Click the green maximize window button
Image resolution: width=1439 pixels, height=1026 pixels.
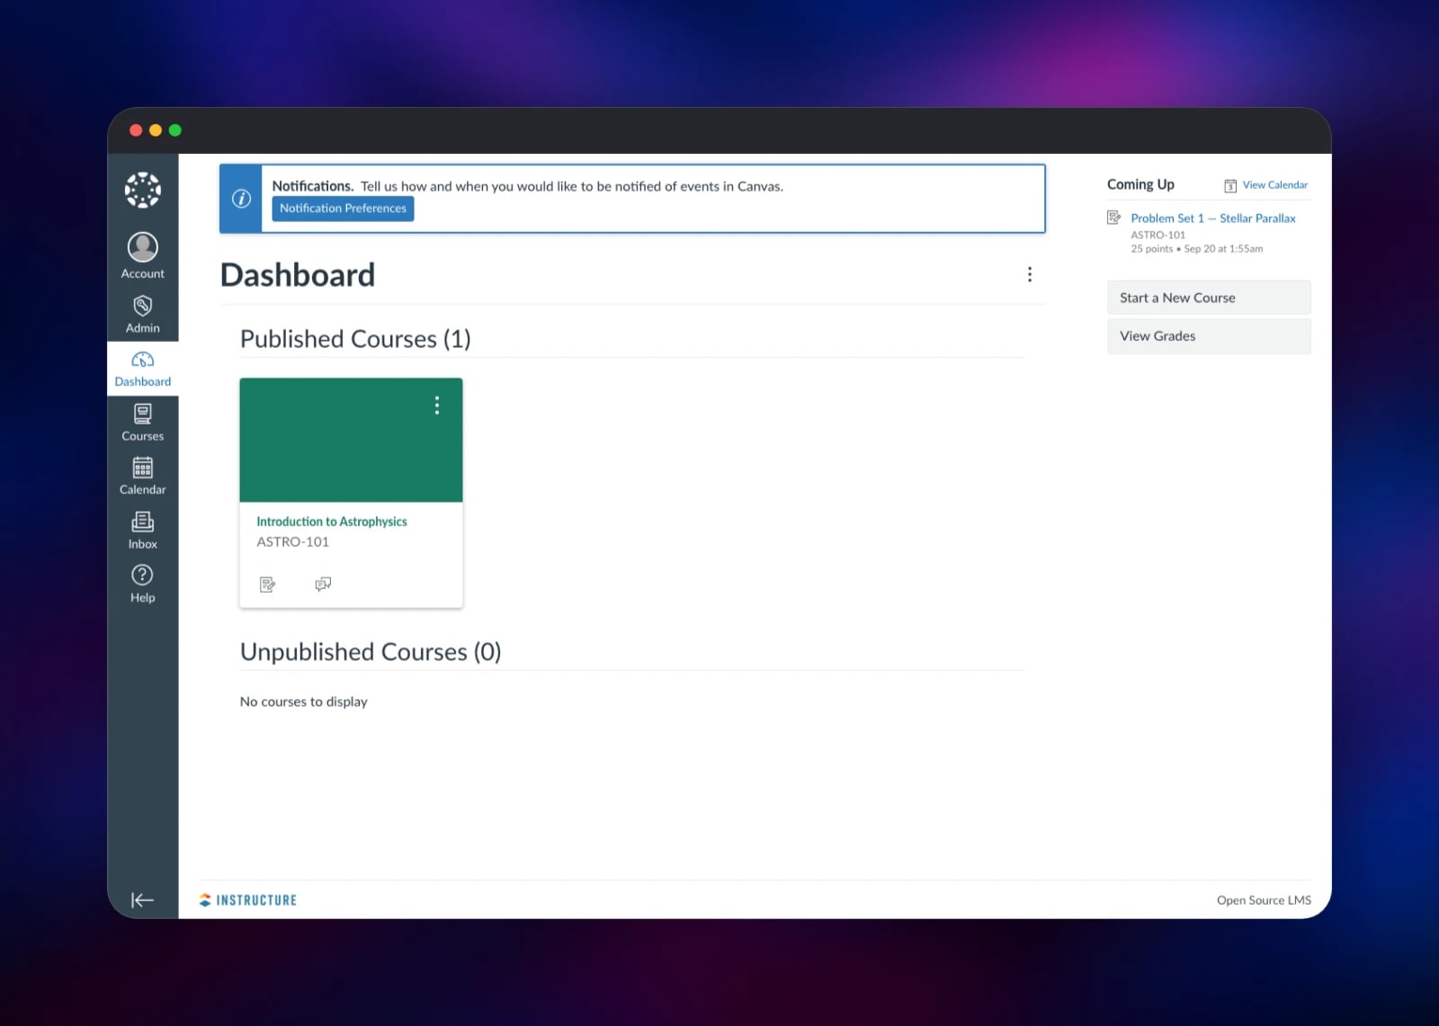(x=175, y=130)
